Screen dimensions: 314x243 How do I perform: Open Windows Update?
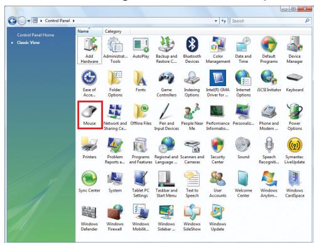click(218, 218)
